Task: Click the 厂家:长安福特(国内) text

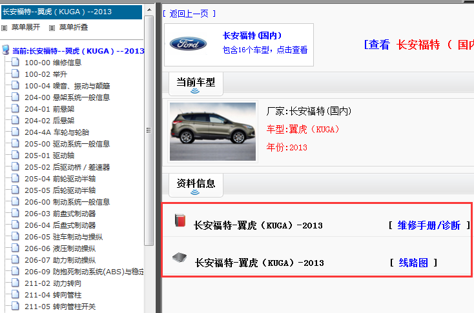Action: [309, 111]
